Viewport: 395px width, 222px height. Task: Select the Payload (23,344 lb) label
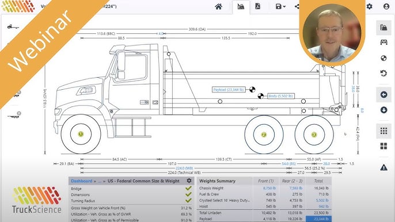coord(229,90)
